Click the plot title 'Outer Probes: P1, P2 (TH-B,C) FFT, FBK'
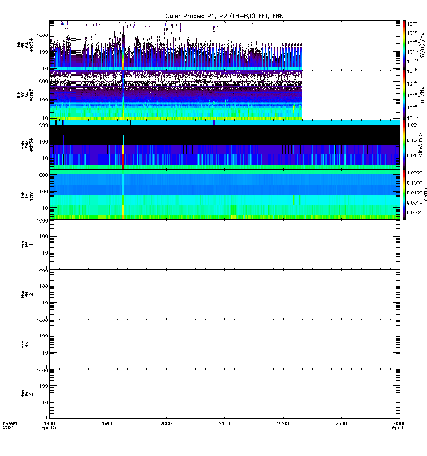 click(224, 16)
